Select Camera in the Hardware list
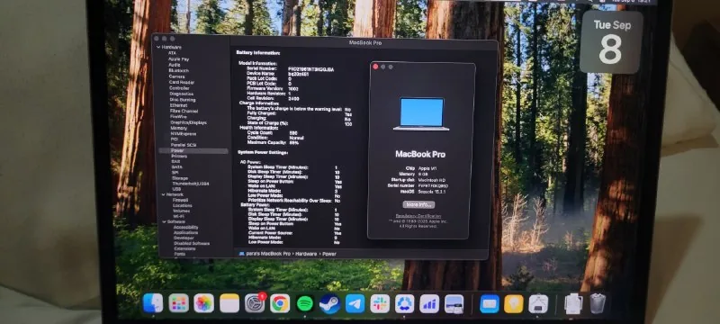720x324 pixels. (176, 76)
